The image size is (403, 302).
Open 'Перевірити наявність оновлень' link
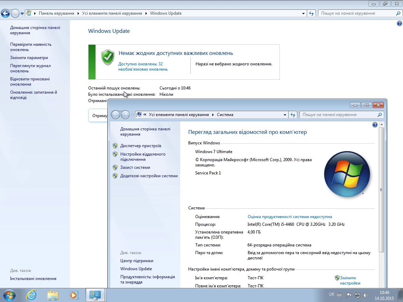coord(30,47)
